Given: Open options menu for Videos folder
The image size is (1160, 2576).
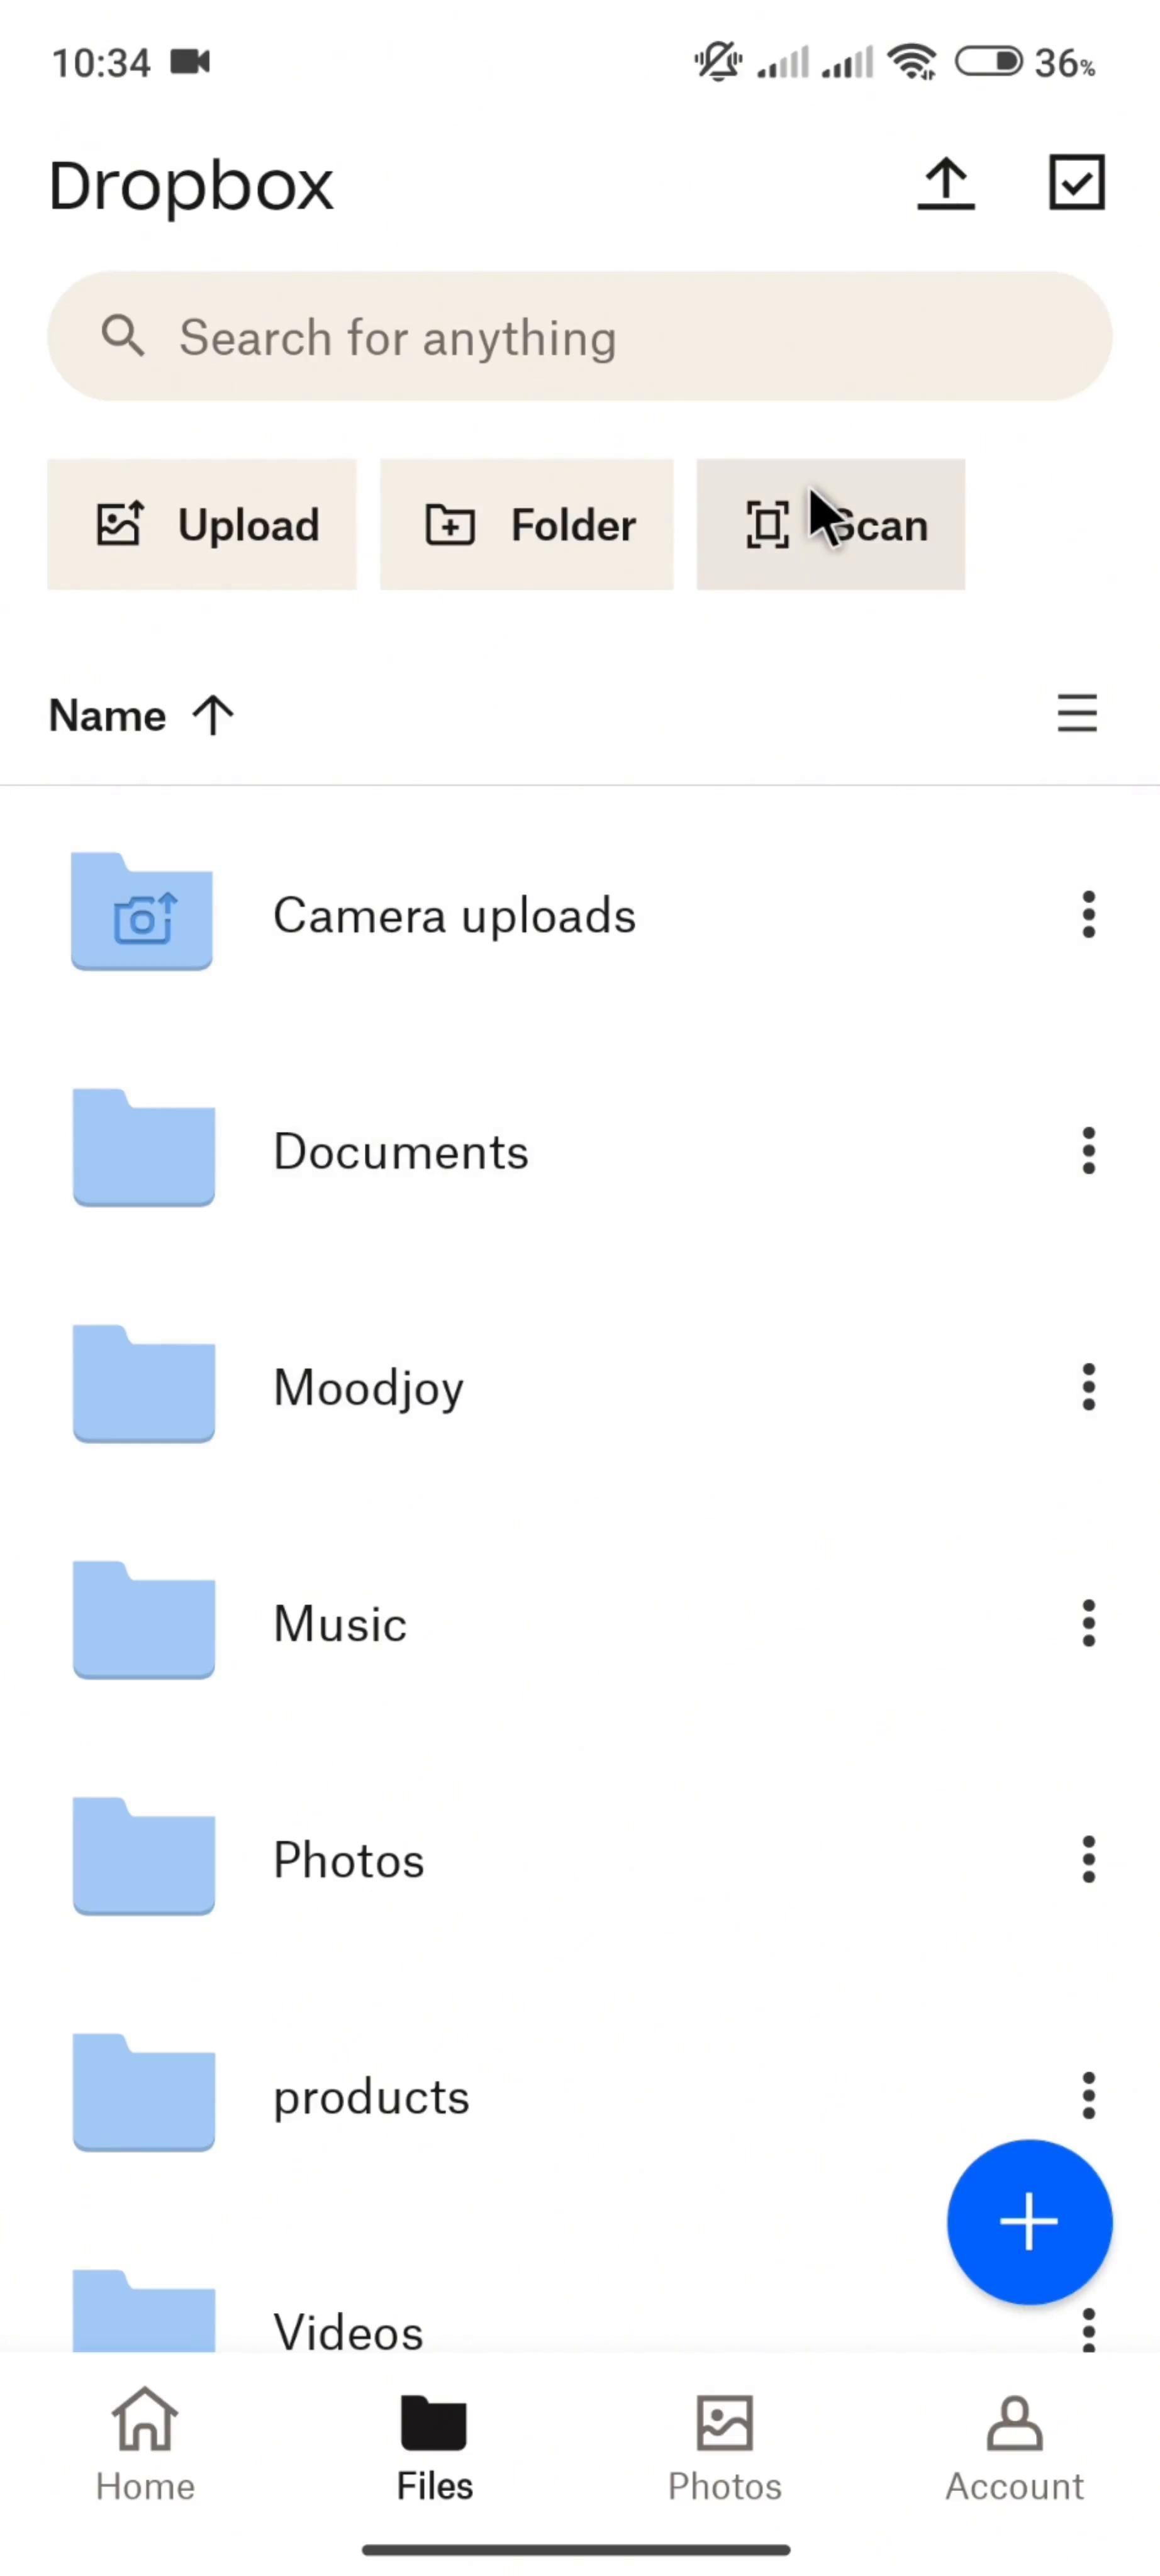Looking at the screenshot, I should [1088, 2330].
